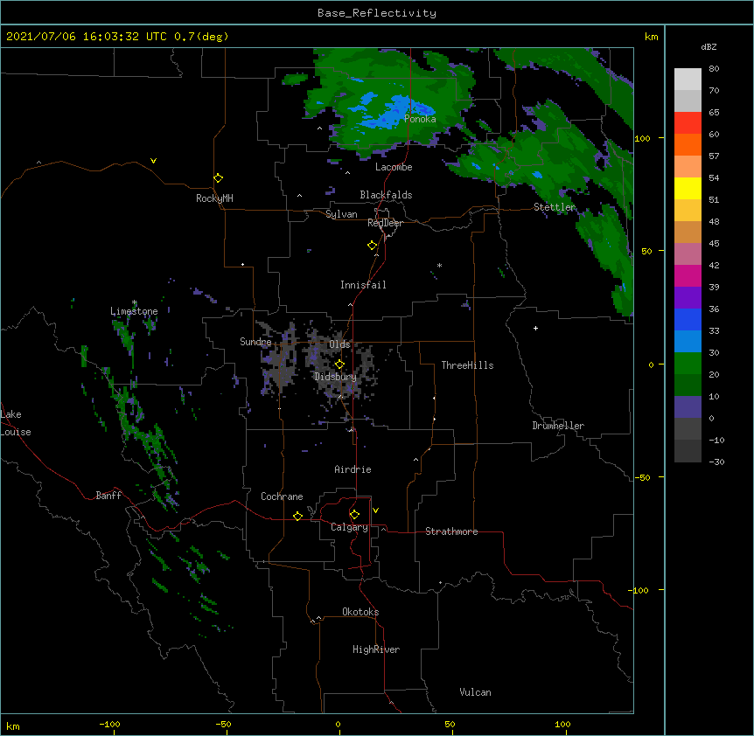
Task: Click the Banff label
Action: [x=108, y=496]
